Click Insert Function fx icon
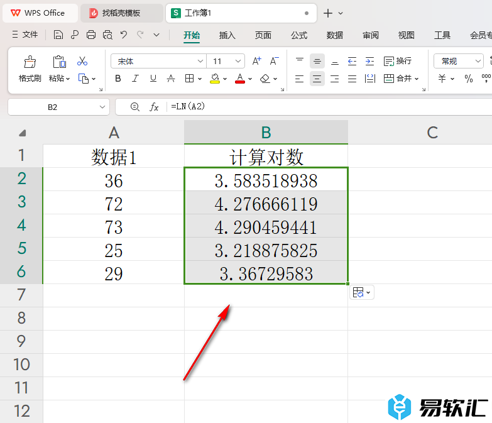 154,107
